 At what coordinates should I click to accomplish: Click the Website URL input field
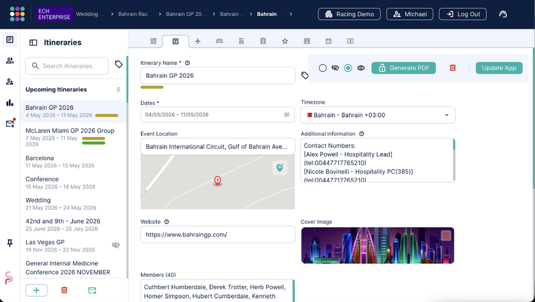(218, 235)
